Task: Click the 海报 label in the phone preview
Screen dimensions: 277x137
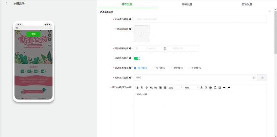Action: [50, 46]
